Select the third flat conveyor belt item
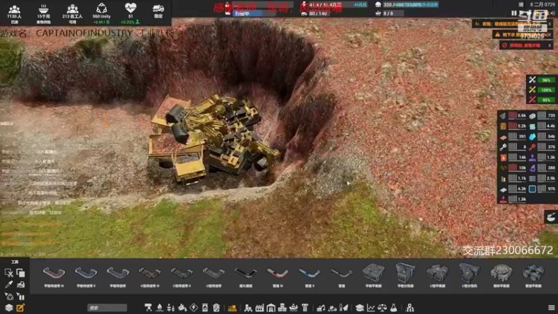This screenshot has height=314, width=558. click(x=118, y=276)
